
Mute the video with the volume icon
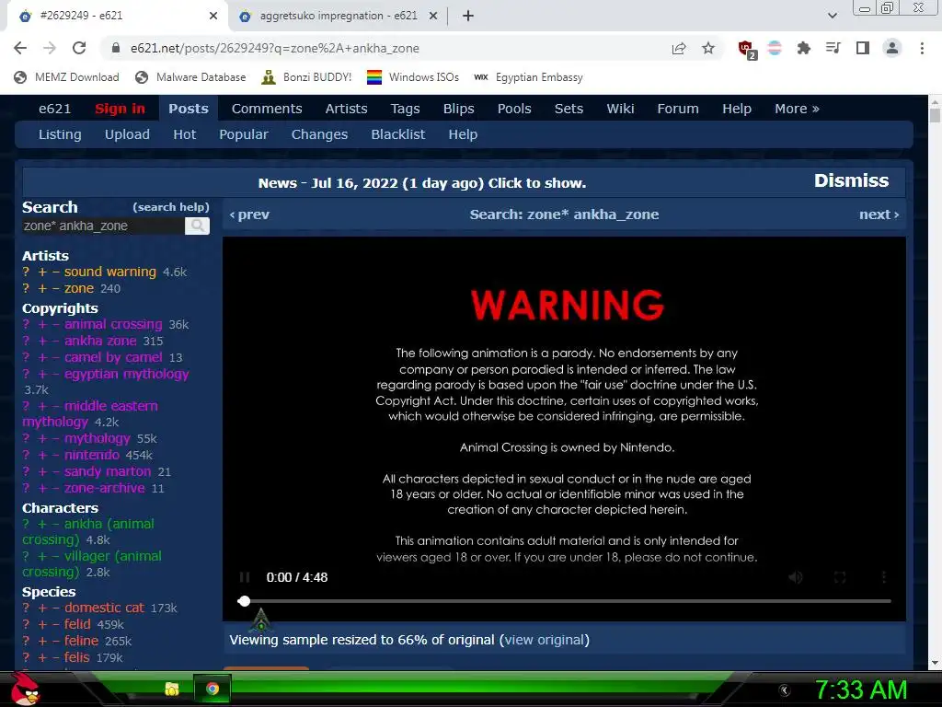[796, 577]
